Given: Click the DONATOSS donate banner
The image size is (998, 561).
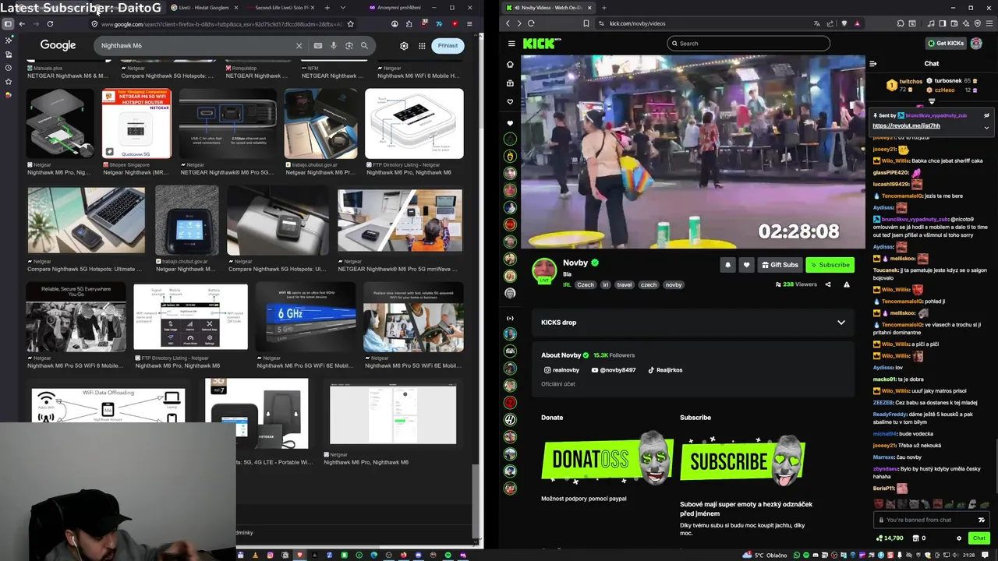Looking at the screenshot, I should 607,460.
